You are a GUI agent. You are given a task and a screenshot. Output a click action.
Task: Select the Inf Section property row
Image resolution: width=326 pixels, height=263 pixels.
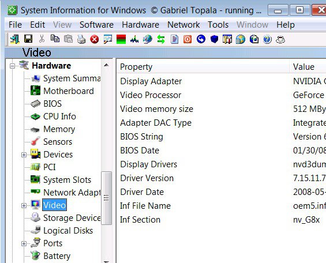click(221, 220)
